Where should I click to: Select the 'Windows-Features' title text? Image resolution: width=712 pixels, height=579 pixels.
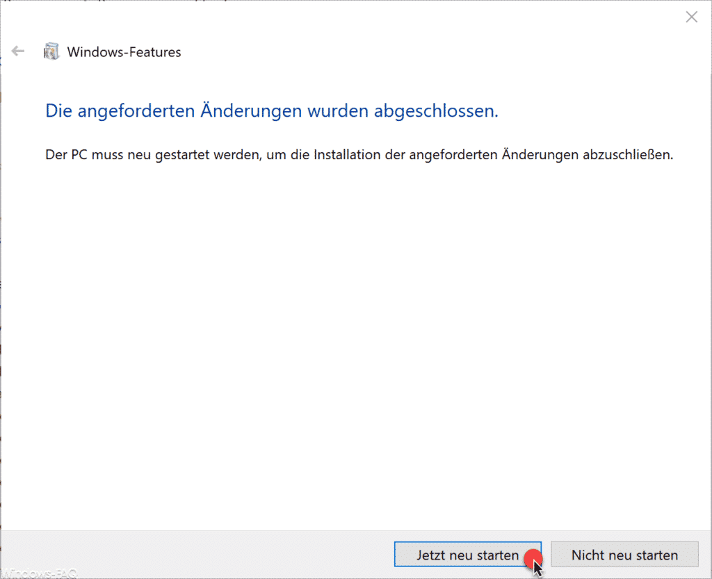point(124,52)
